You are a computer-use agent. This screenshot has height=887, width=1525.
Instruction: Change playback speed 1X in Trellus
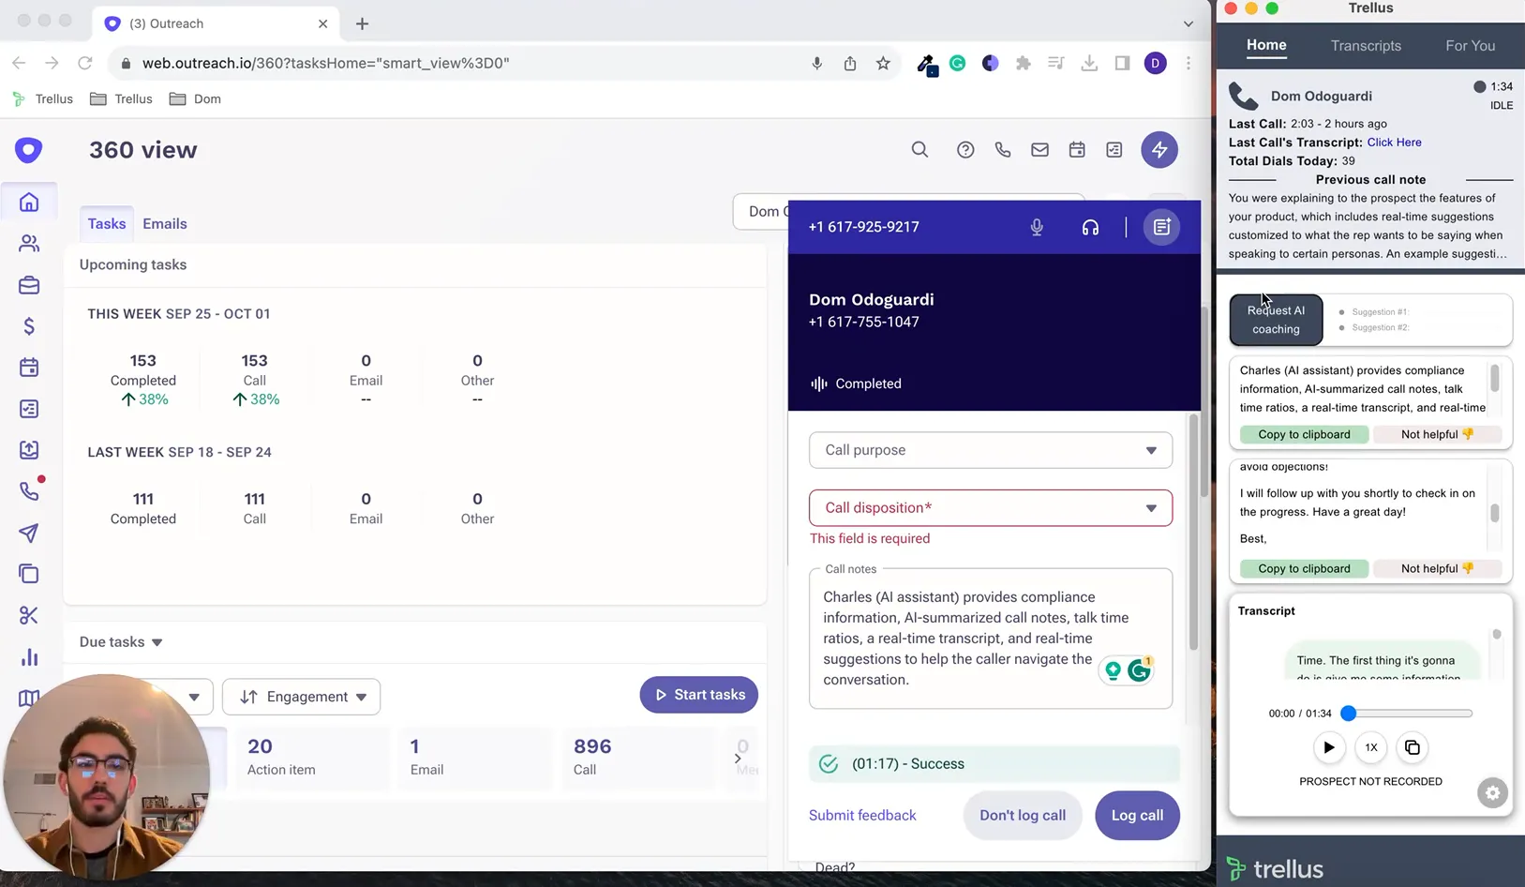[x=1370, y=747]
